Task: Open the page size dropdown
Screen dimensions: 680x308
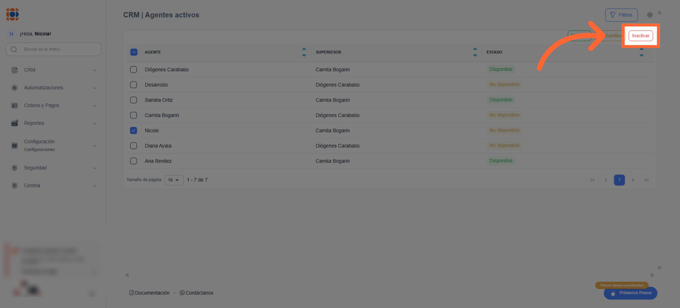Action: (174, 180)
